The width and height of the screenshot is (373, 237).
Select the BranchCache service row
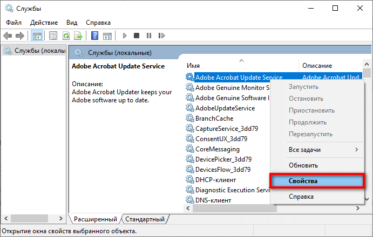click(x=228, y=119)
